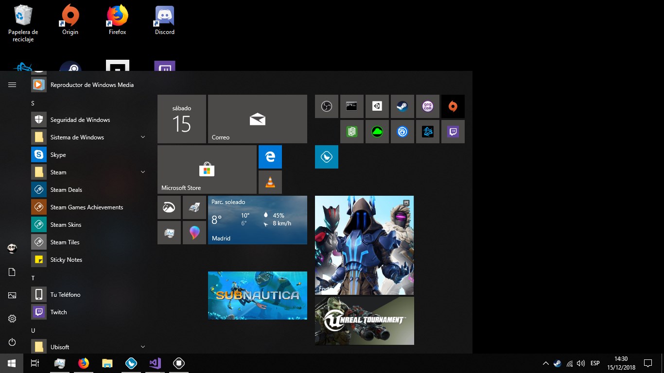The image size is (664, 373).
Task: Open the network Wi-Fi tray icon
Action: 570,363
